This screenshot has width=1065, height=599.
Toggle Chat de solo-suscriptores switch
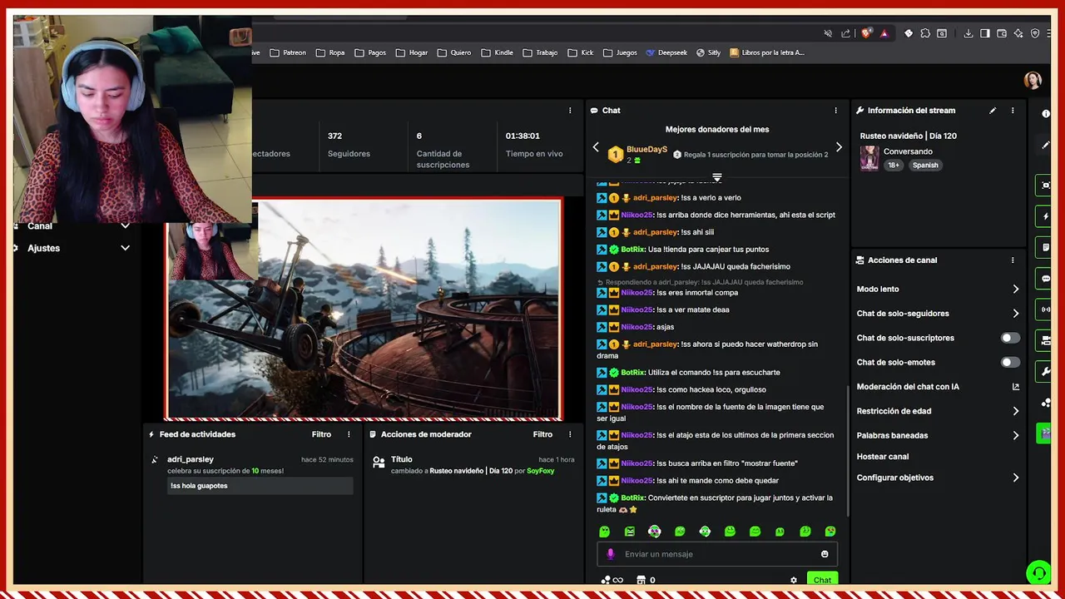coord(1009,338)
